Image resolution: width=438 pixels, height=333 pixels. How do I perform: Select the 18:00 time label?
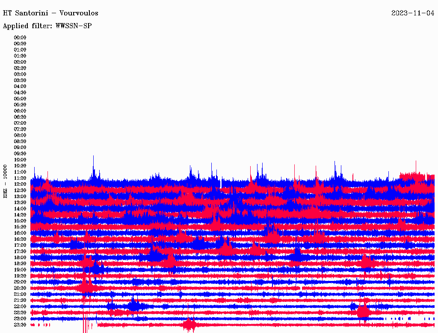click(20, 258)
